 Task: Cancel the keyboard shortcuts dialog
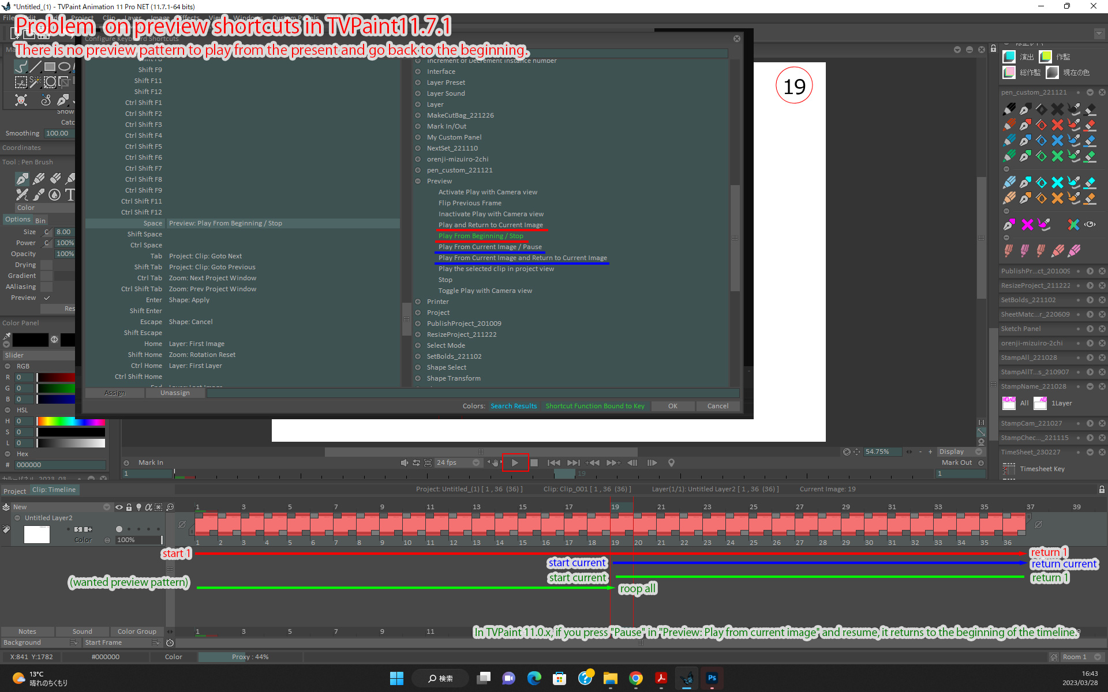click(x=718, y=406)
